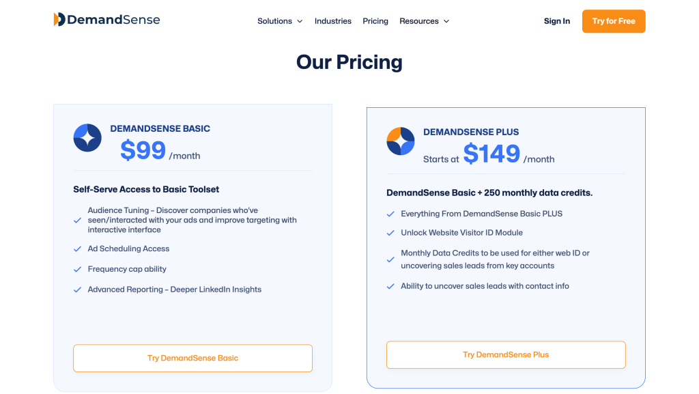Click the DemandSense logo icon

pyautogui.click(x=59, y=20)
